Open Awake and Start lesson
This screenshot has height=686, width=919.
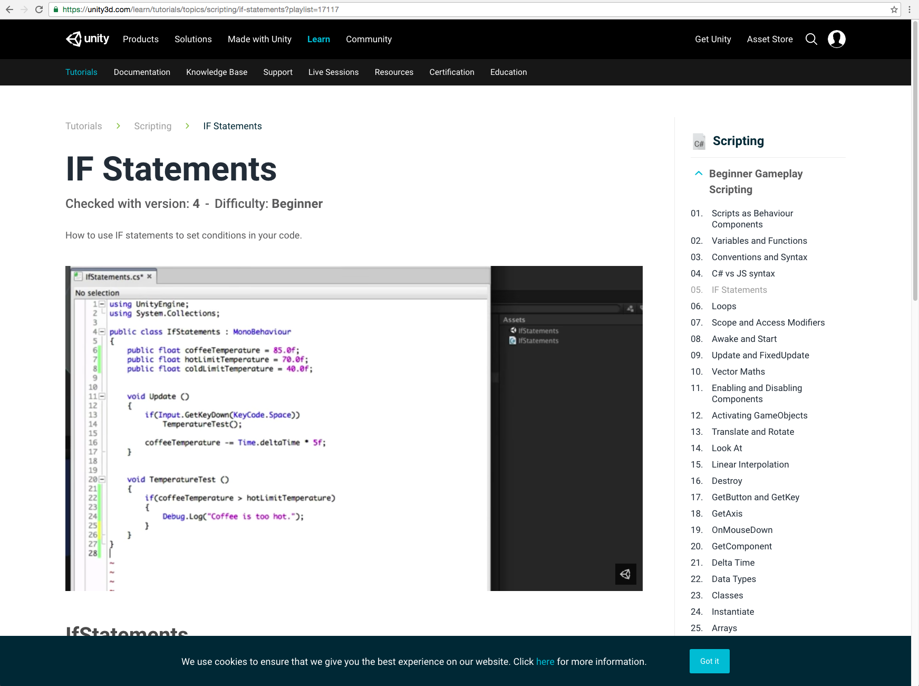(744, 339)
